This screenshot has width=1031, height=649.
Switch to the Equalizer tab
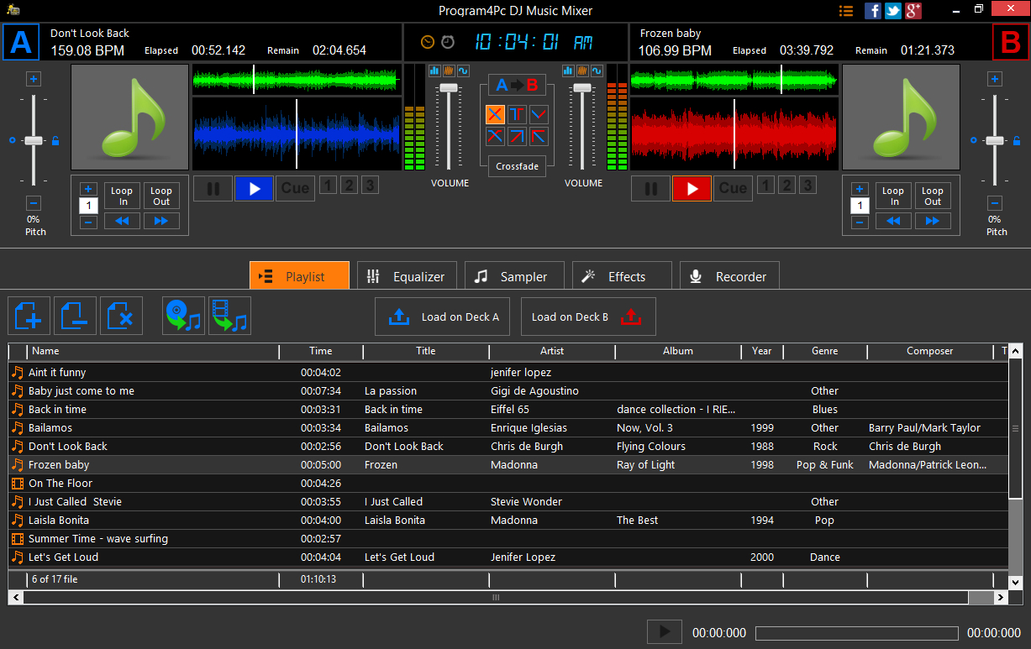pyautogui.click(x=407, y=276)
